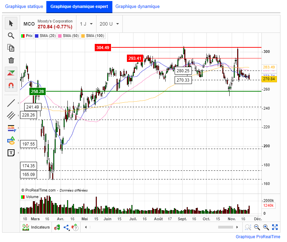Click the green 258.28 support label
287x242 pixels.
click(x=38, y=91)
